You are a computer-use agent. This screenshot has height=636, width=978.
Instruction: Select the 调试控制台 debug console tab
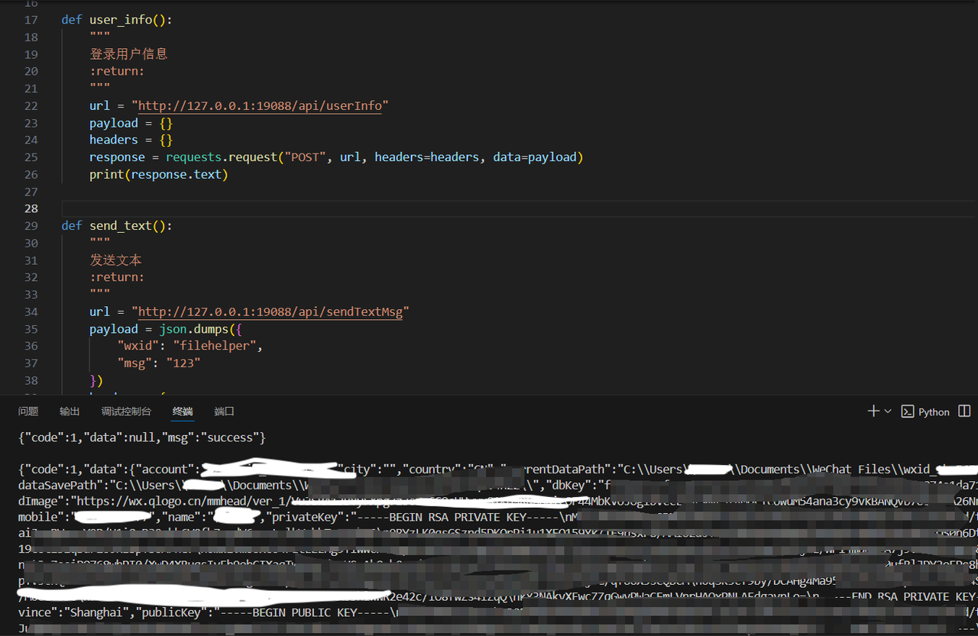click(126, 412)
